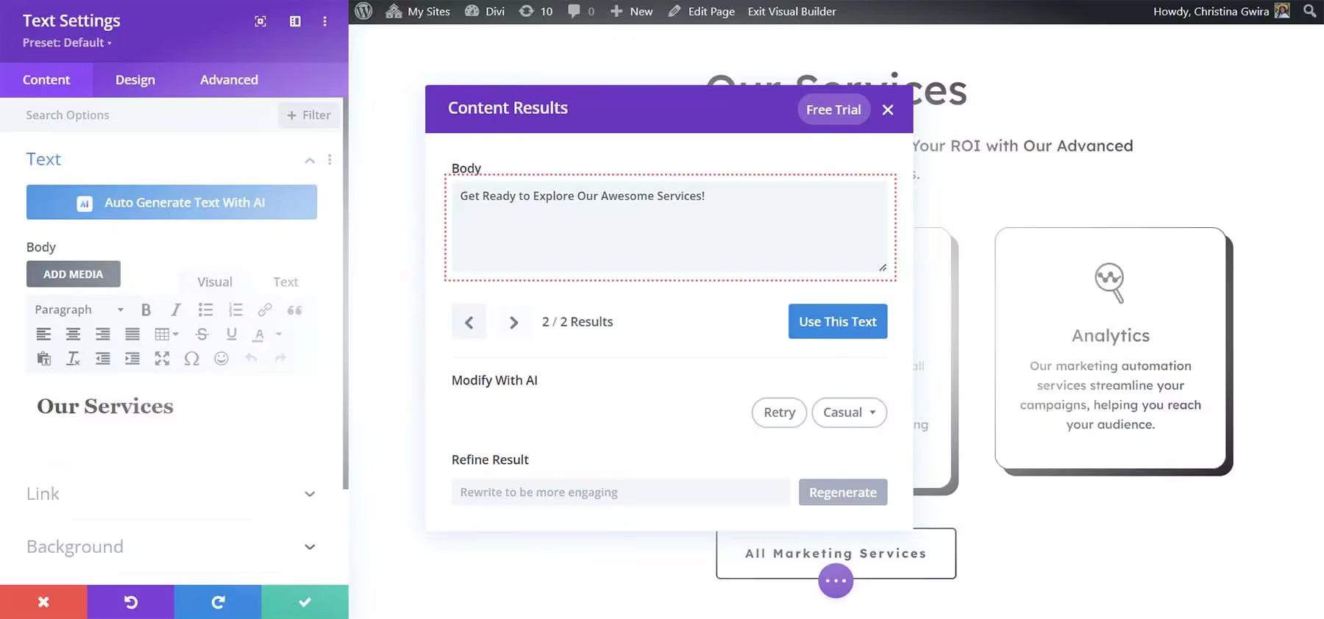Click the unordered bullet list icon

(205, 309)
